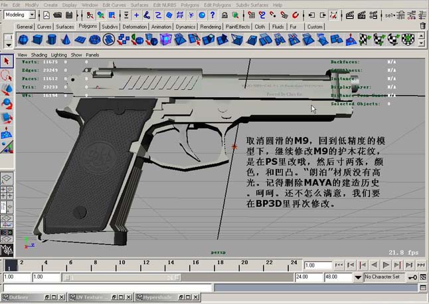Switch to the Rendering shelf tab
429x304 pixels.
(x=211, y=27)
